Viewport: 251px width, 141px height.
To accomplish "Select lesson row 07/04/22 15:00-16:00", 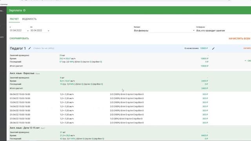I will (x=109, y=98).
